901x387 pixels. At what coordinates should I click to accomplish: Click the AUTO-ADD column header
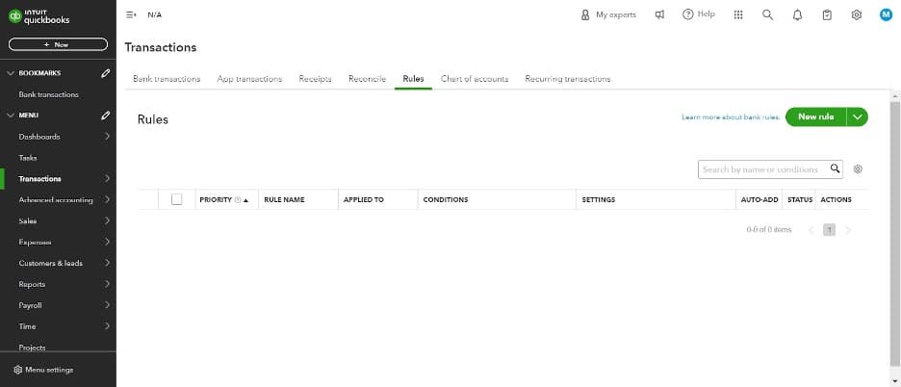pos(759,199)
